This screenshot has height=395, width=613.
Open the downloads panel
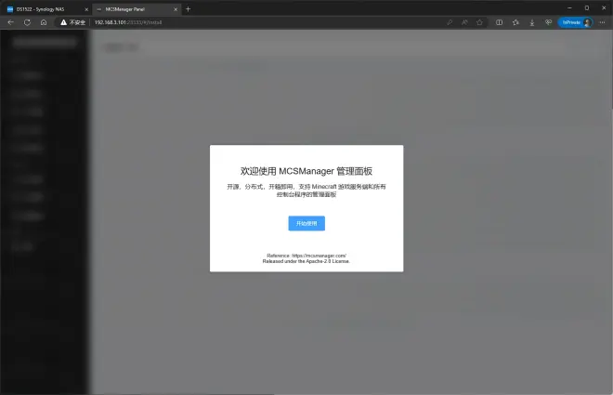pyautogui.click(x=532, y=22)
